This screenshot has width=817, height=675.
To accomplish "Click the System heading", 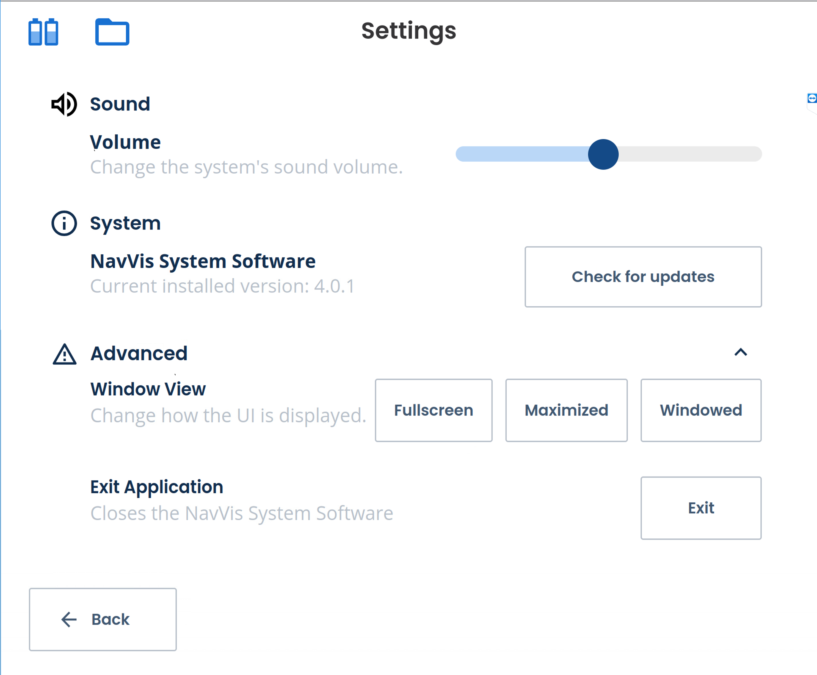I will pyautogui.click(x=125, y=223).
